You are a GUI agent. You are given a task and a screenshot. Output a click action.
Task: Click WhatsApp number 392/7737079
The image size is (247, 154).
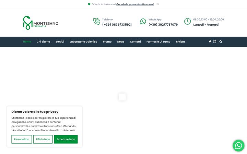tap(163, 25)
